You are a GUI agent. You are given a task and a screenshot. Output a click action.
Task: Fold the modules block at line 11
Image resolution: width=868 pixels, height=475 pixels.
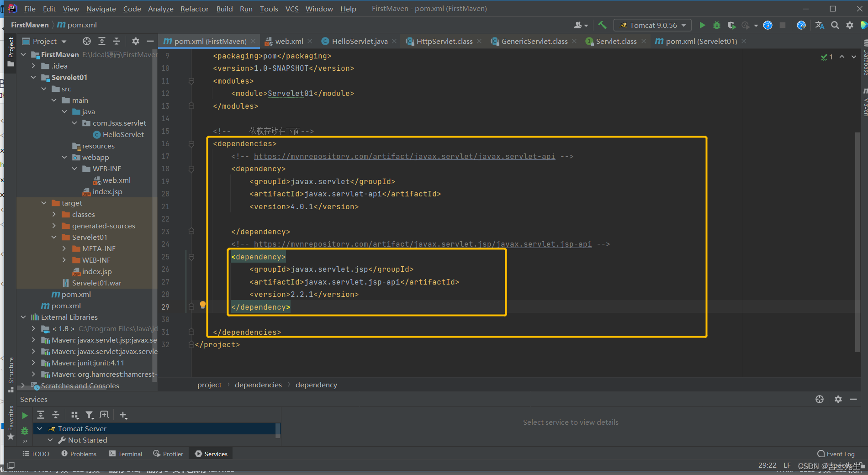pyautogui.click(x=191, y=81)
